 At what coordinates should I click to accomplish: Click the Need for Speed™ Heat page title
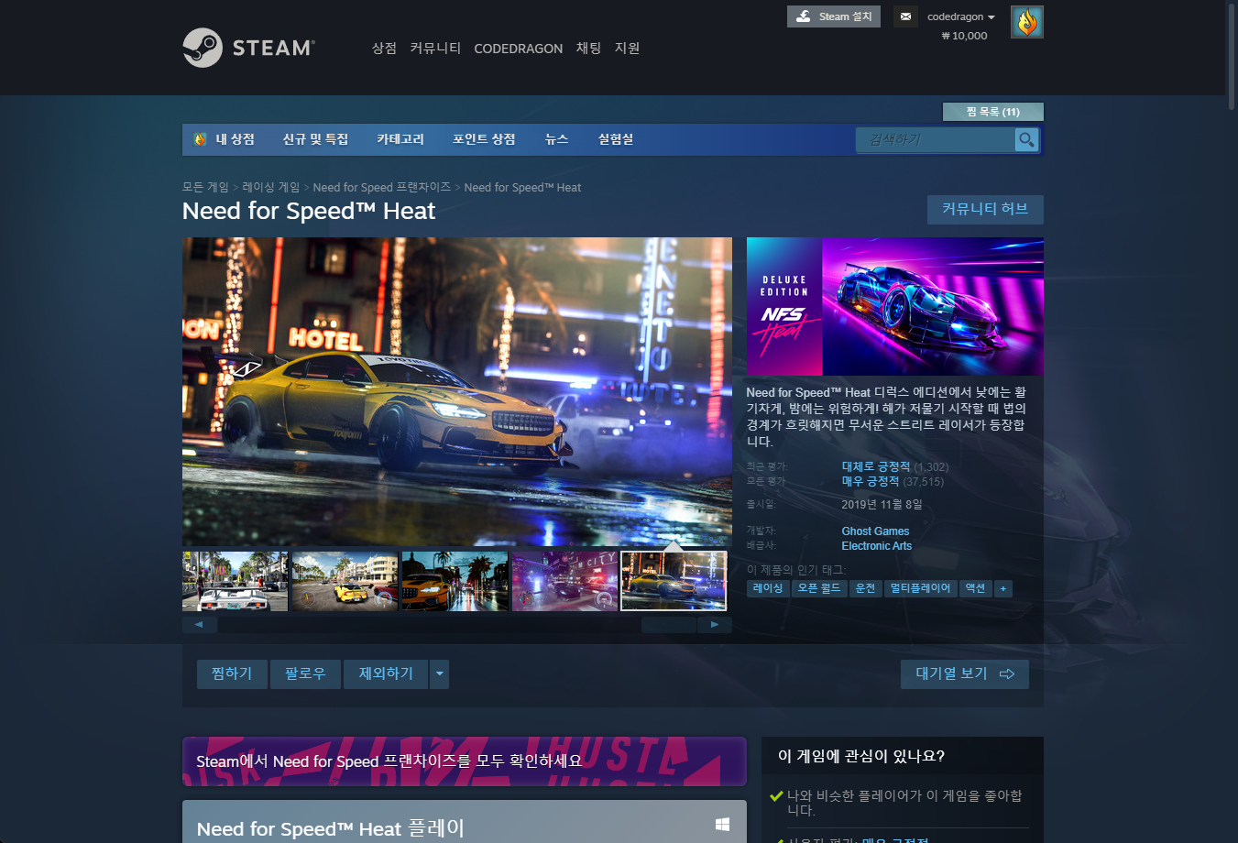(x=309, y=211)
